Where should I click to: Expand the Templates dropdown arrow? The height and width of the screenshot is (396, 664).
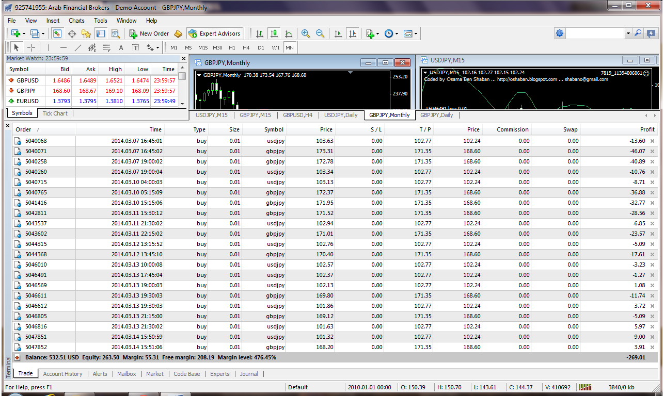(x=416, y=34)
